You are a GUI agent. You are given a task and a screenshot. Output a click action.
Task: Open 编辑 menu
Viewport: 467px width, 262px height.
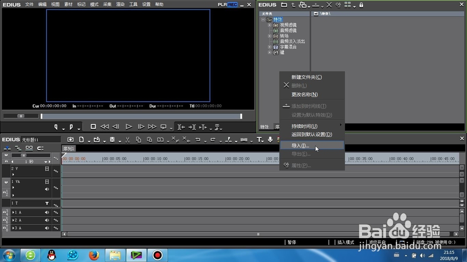pos(42,5)
